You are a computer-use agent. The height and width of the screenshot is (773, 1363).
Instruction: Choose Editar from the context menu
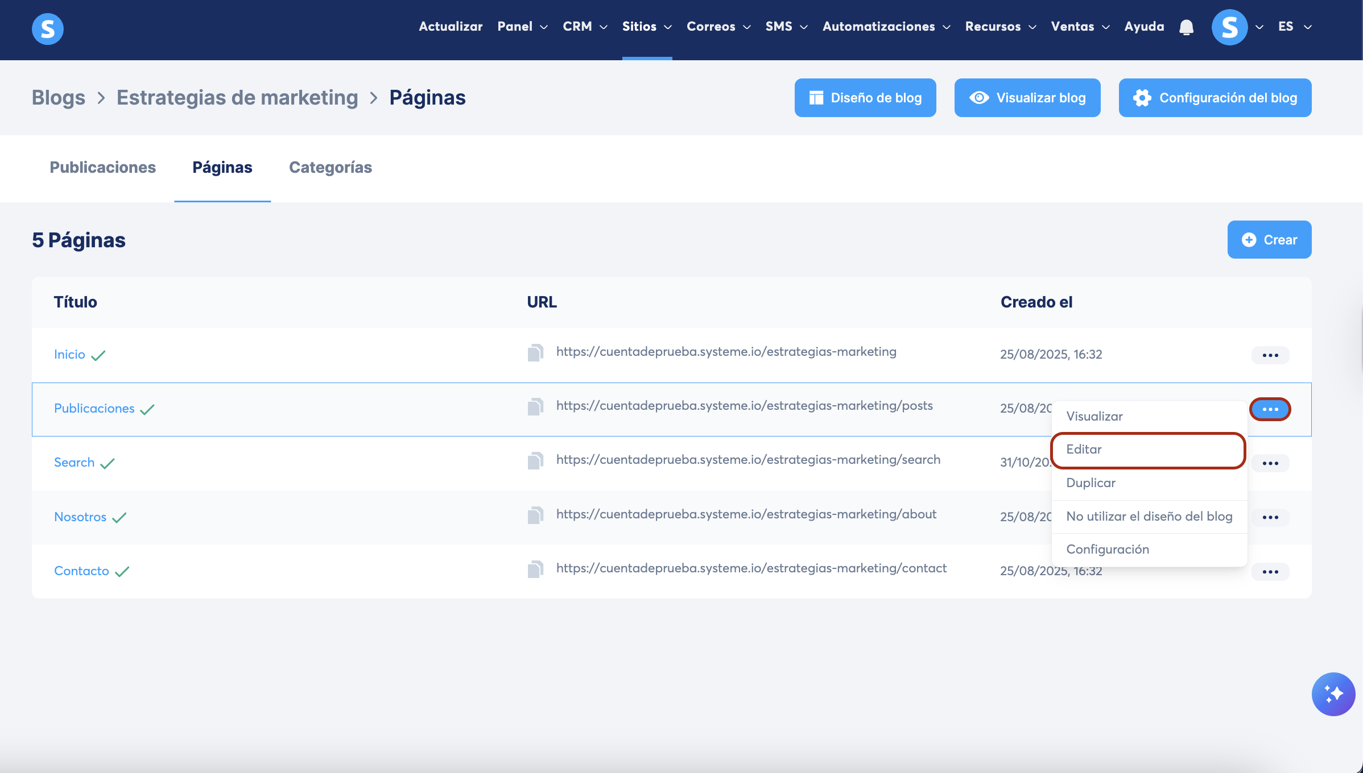(x=1084, y=450)
